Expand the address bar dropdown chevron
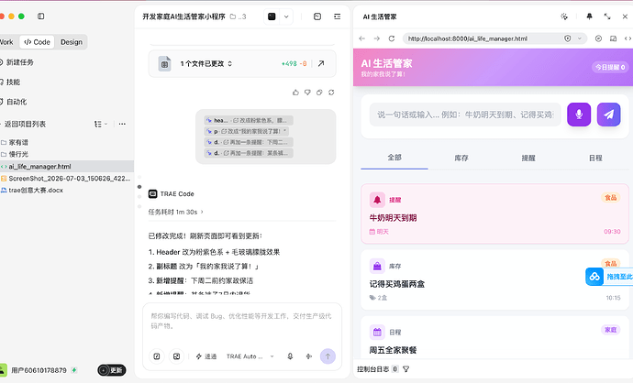The height and width of the screenshot is (383, 633). (580, 38)
